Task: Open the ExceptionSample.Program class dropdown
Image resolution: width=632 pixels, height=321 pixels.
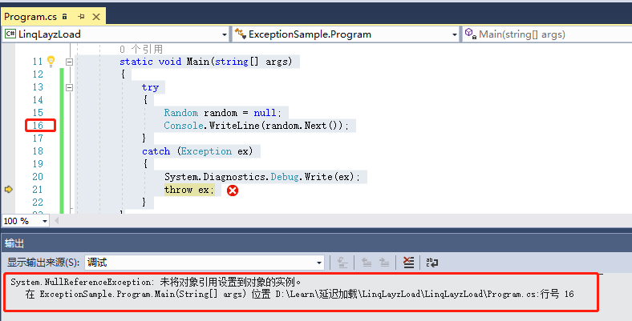Action: click(346, 34)
